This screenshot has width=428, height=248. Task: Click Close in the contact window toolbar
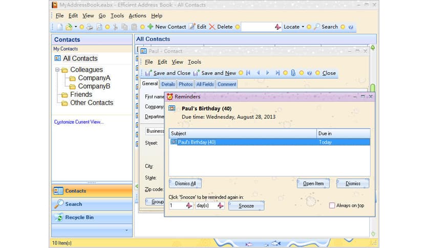point(329,73)
